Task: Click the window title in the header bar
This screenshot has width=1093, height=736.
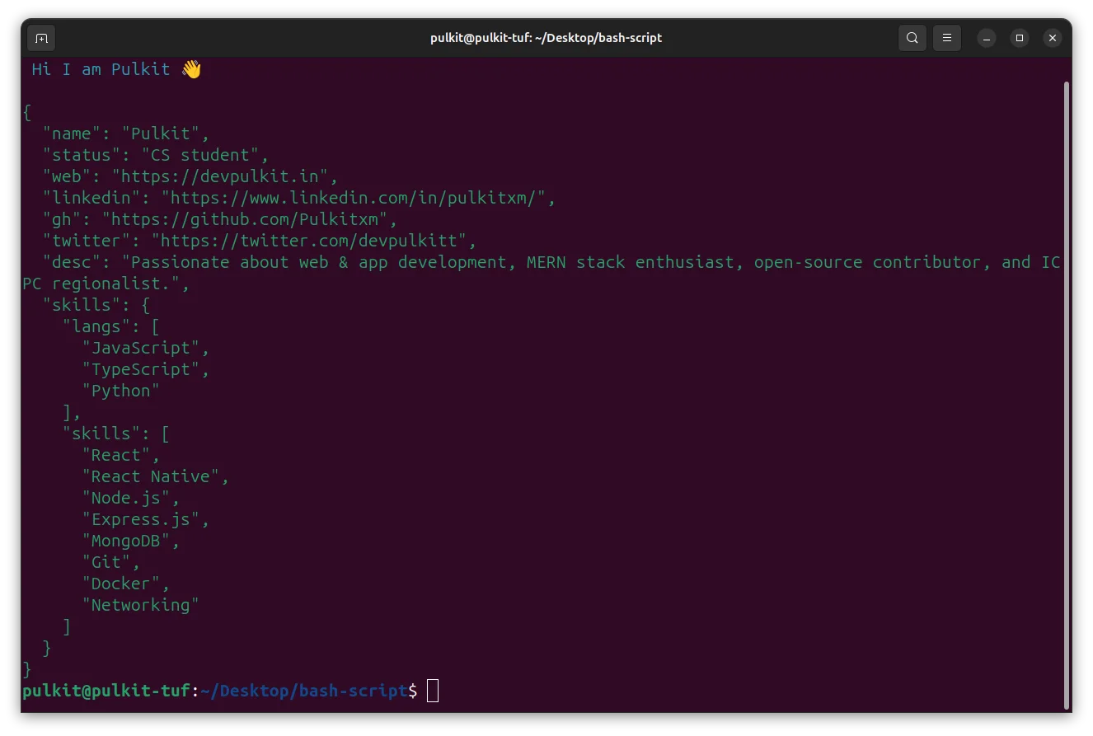Action: 546,38
